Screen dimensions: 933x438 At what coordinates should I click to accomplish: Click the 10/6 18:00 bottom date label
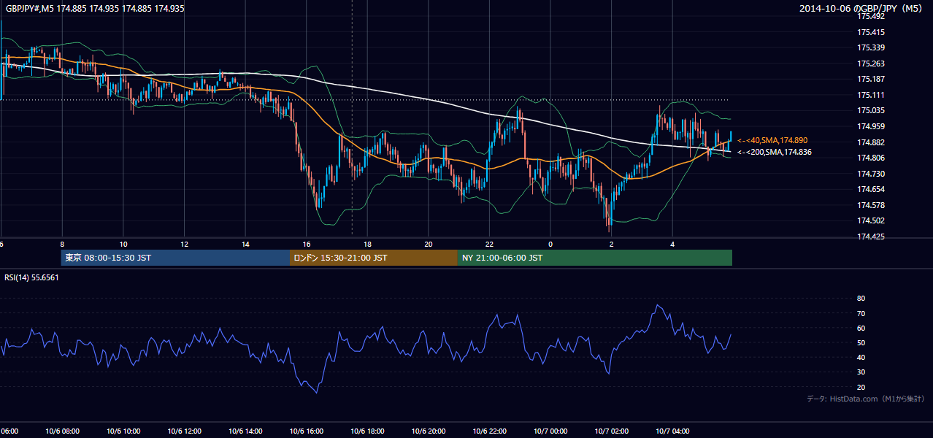tap(367, 431)
